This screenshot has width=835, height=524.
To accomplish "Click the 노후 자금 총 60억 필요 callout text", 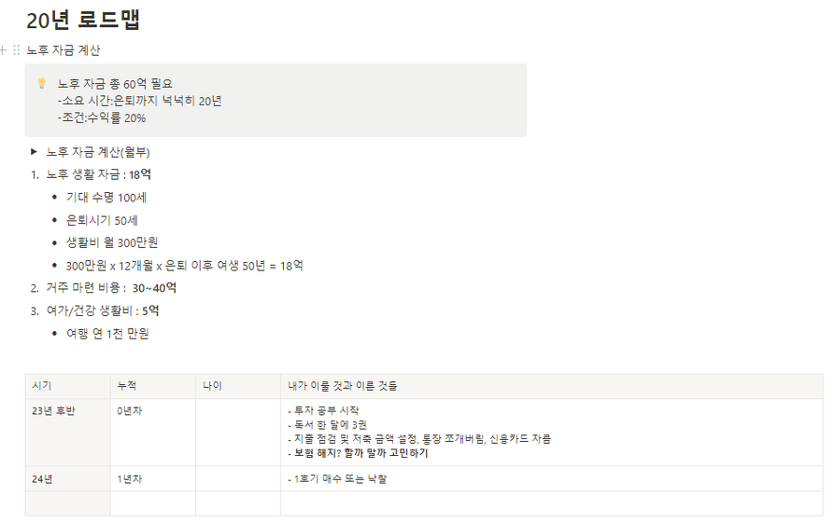I will 115,84.
